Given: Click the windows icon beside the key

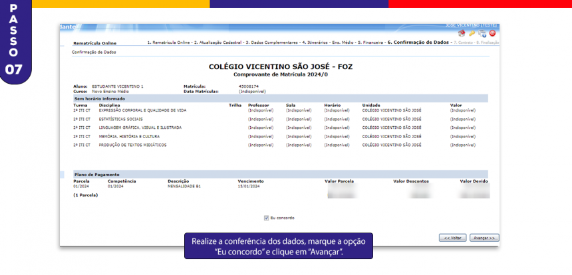Looking at the screenshot, I should [x=482, y=33].
